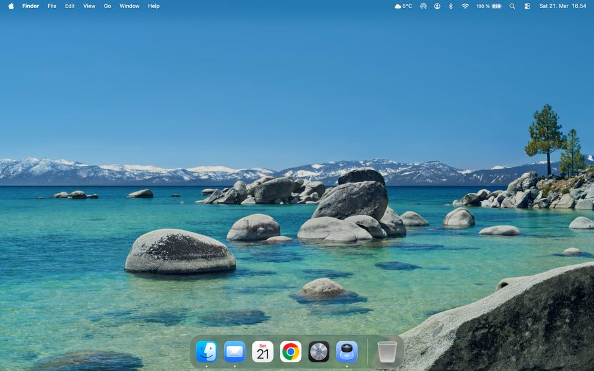
Task: Open the Trash in the Dock
Action: 387,352
